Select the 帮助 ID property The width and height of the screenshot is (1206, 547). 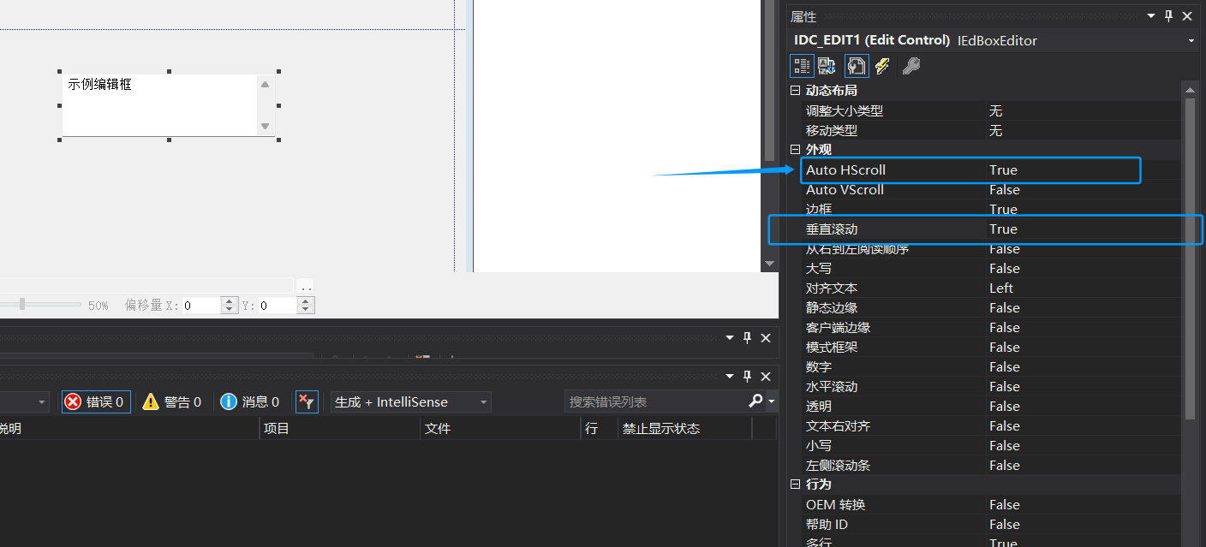[x=991, y=524]
